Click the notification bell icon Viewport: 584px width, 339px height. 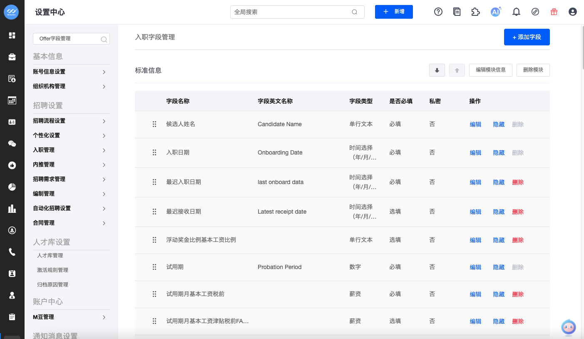[x=516, y=12]
